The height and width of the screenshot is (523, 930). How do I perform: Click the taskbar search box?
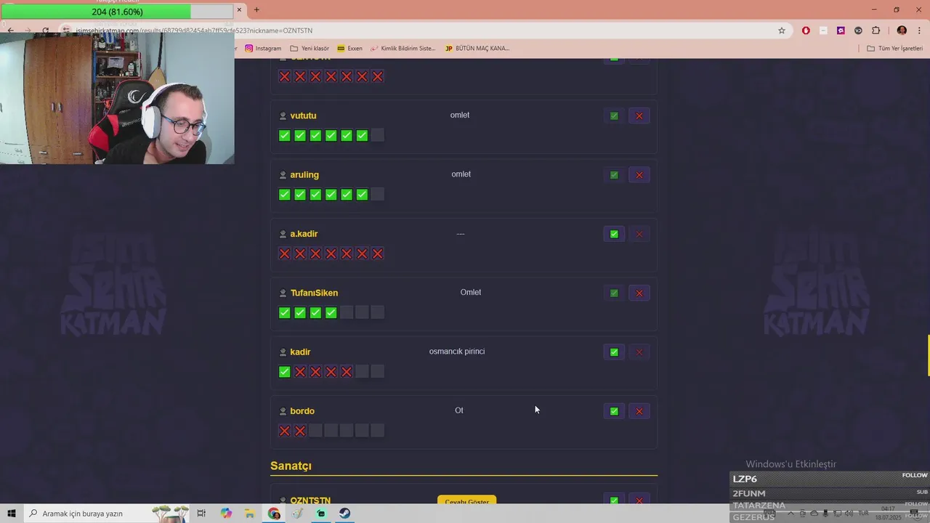(x=108, y=514)
